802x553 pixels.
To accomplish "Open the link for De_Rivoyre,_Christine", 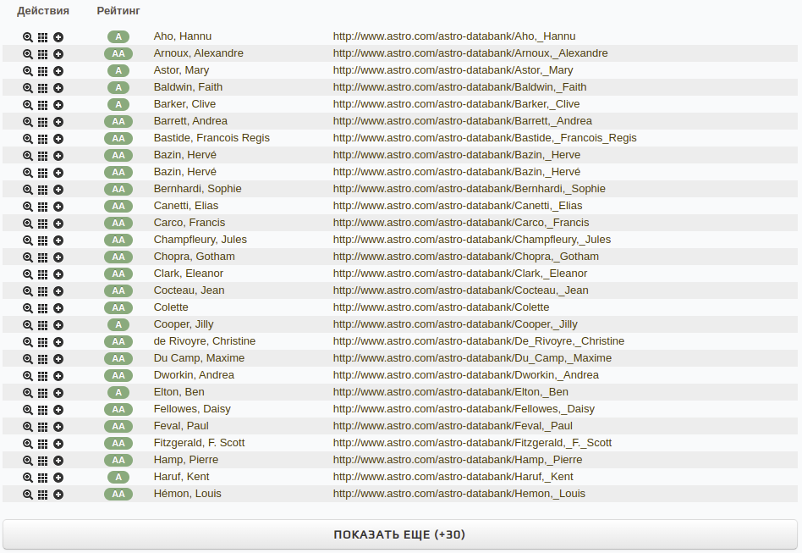I will click(x=479, y=341).
